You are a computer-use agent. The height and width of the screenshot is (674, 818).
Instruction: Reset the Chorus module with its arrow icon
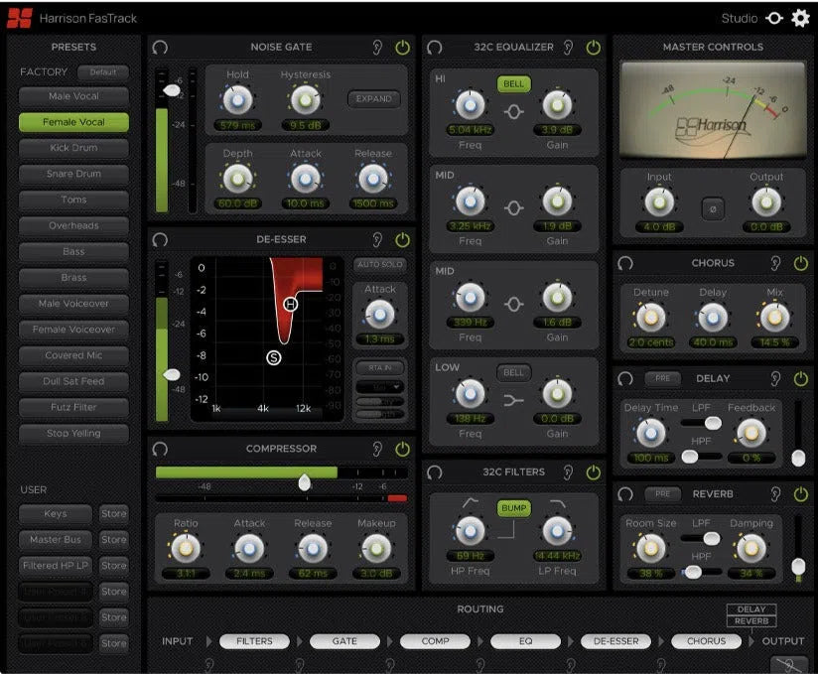[625, 263]
